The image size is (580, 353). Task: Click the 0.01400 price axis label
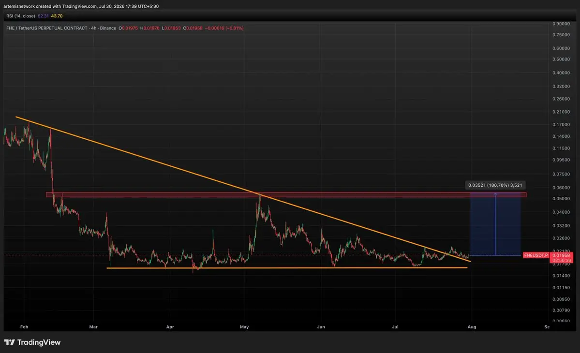(561, 276)
